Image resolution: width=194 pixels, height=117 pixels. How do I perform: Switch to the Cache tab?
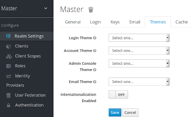[x=181, y=22]
